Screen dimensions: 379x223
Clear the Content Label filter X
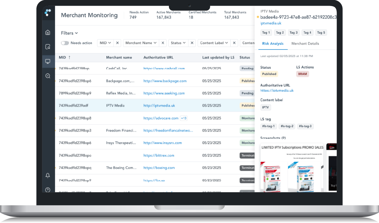234,43
